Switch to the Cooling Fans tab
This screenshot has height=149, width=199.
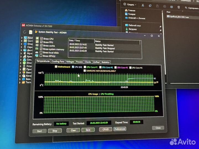[x=58, y=62]
